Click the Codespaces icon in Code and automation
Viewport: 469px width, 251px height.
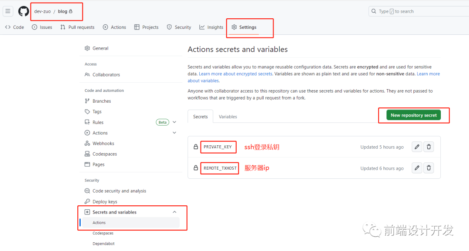tap(87, 154)
